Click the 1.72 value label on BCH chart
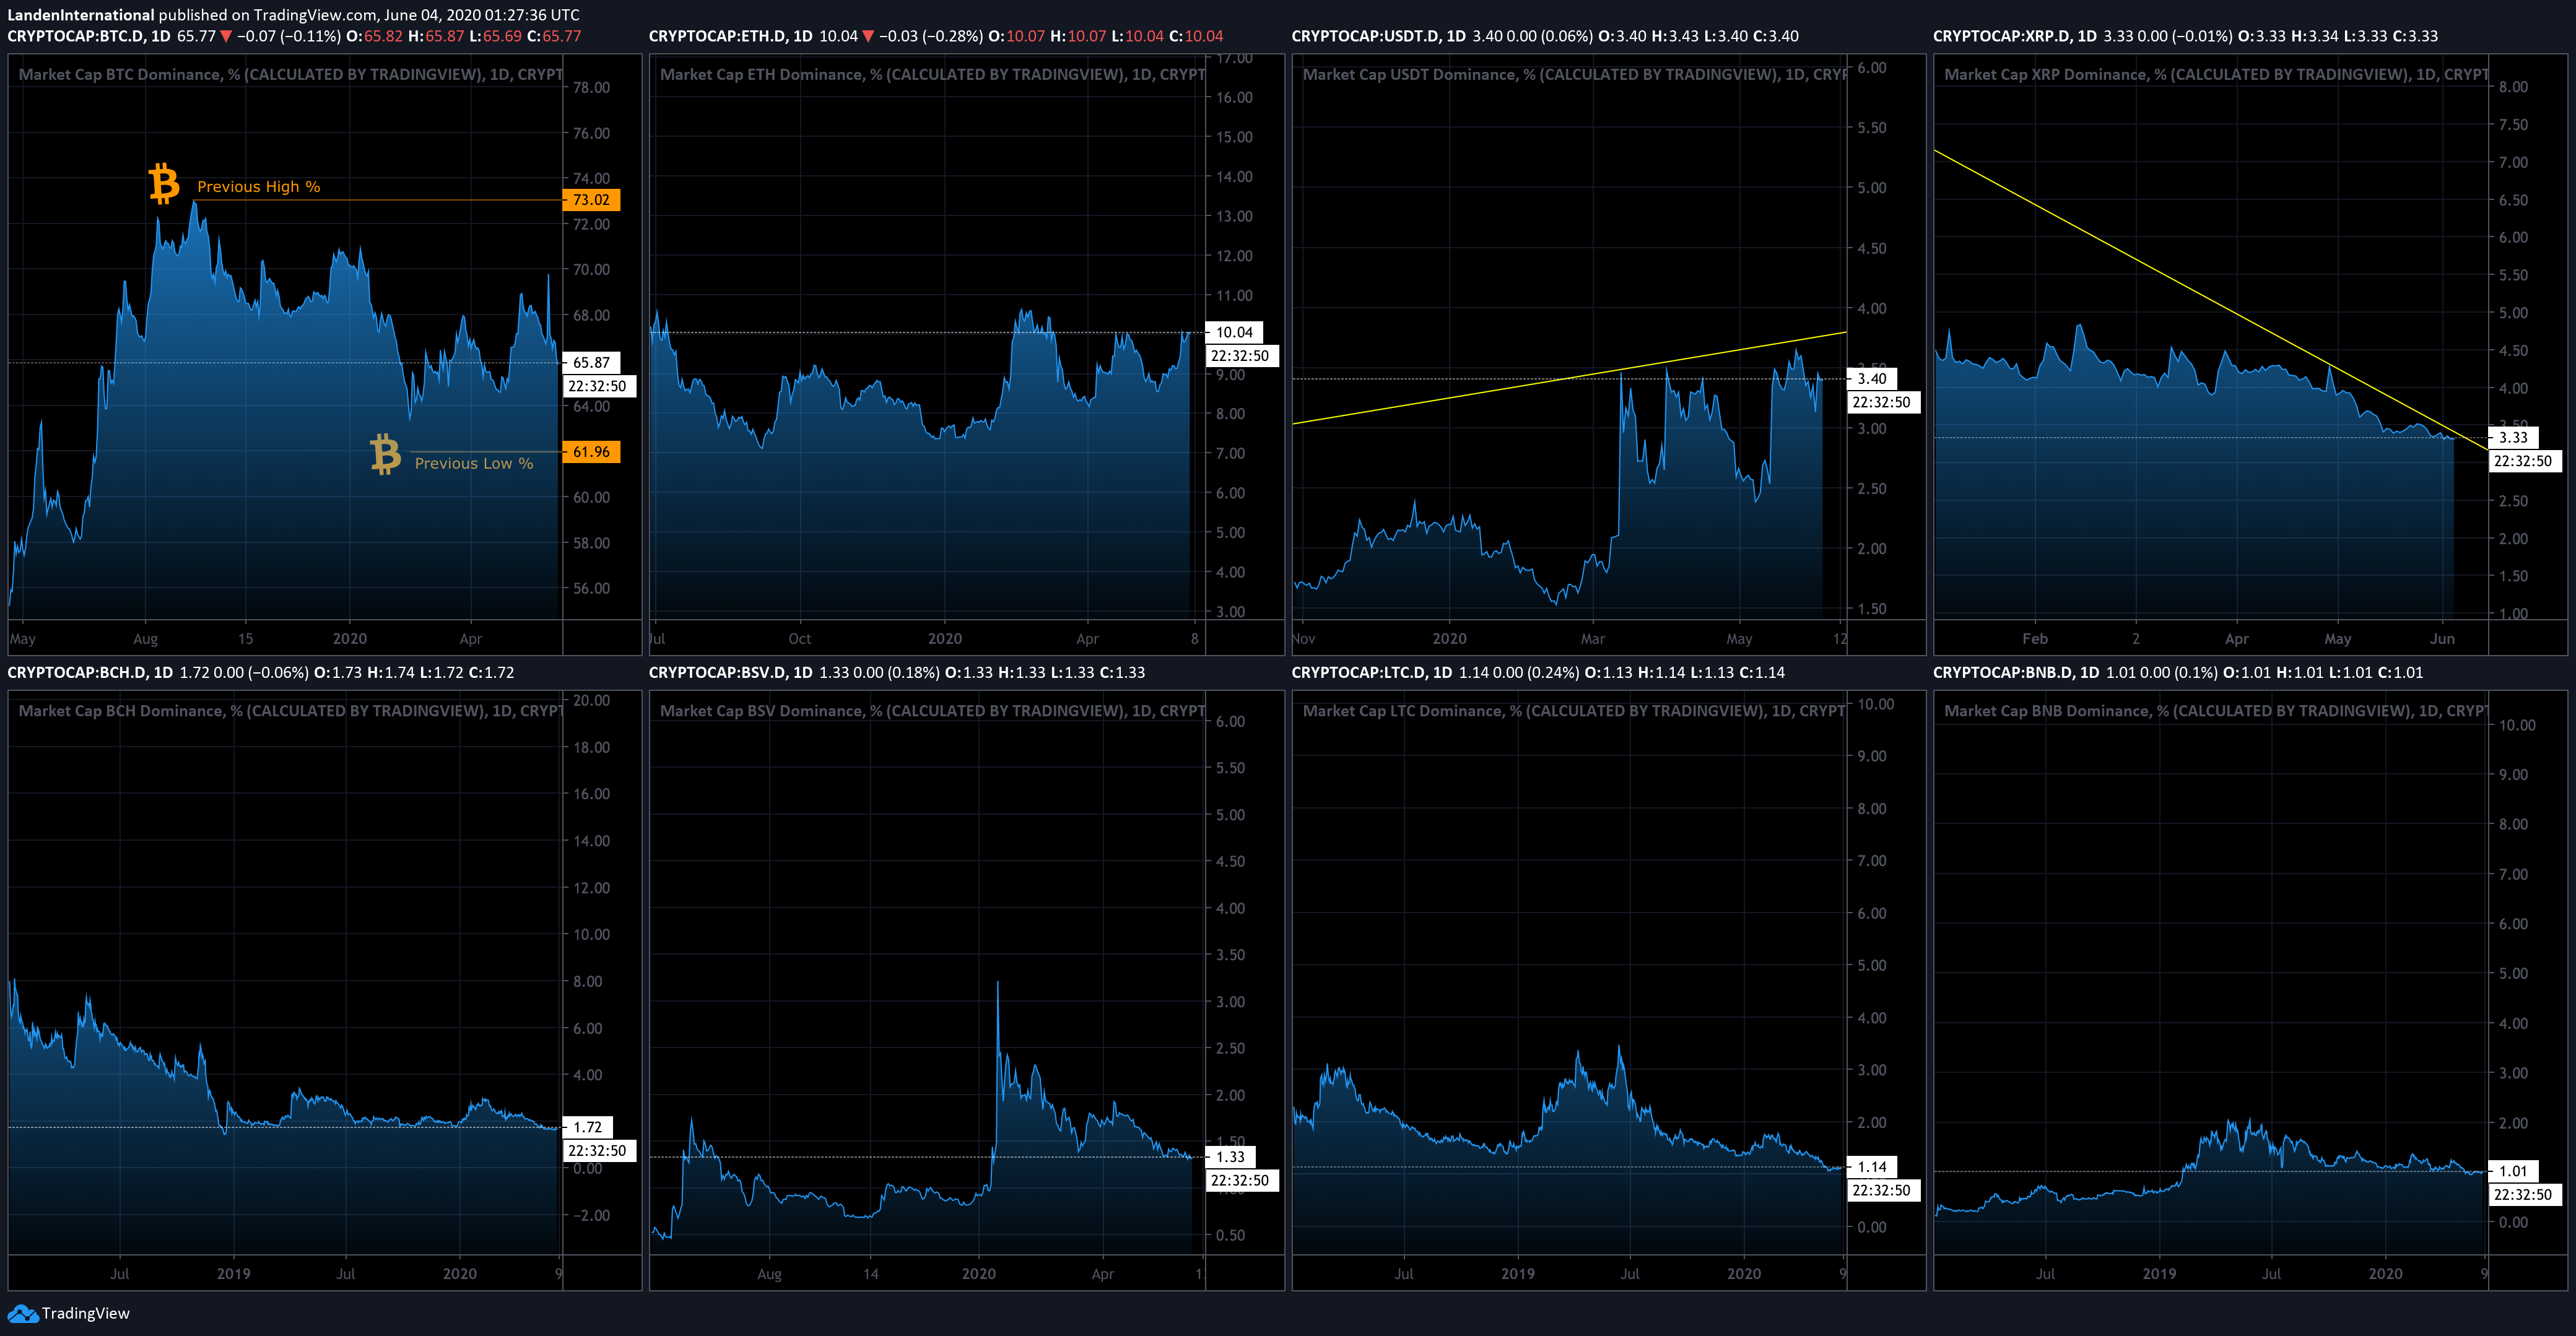This screenshot has height=1336, width=2576. coord(588,1127)
